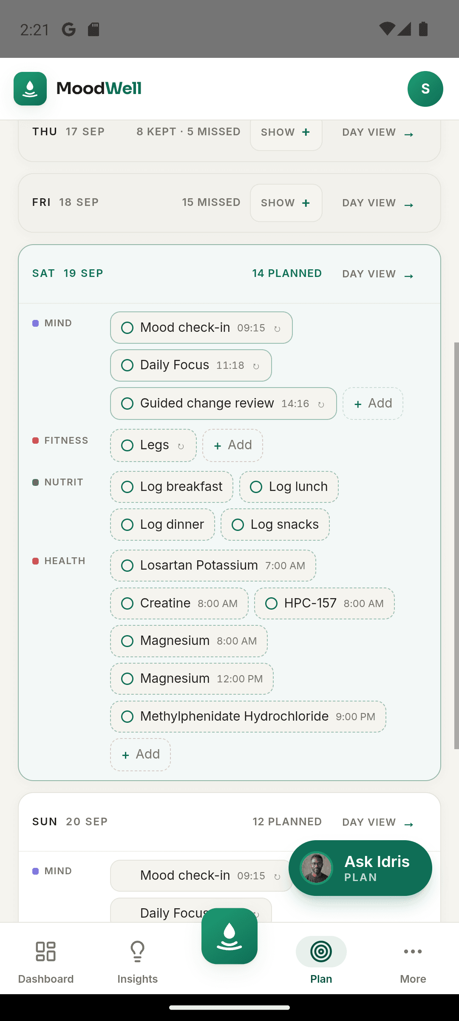
Task: Tap the Google G status icon
Action: [x=69, y=29]
